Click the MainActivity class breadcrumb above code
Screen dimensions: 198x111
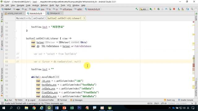24,18
